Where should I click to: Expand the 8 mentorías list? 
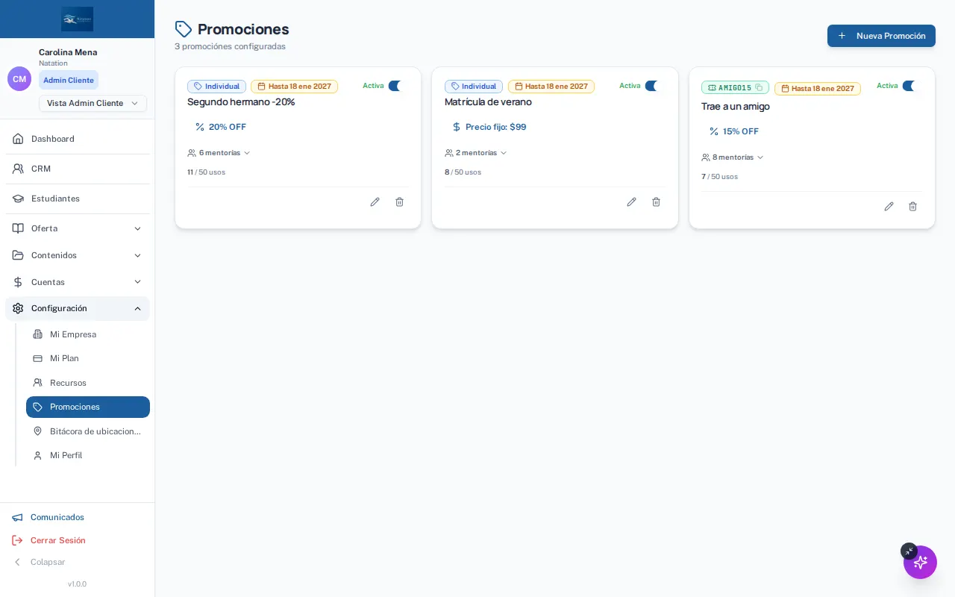pyautogui.click(x=733, y=157)
